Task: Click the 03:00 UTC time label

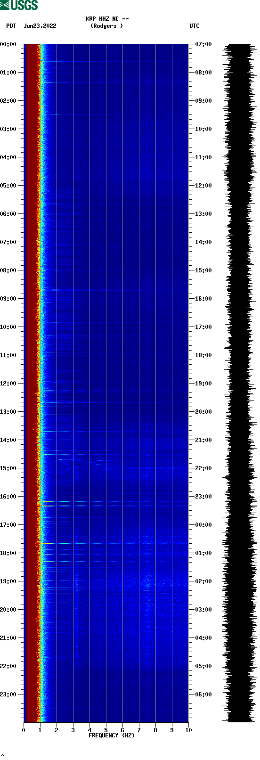Action: [x=203, y=610]
